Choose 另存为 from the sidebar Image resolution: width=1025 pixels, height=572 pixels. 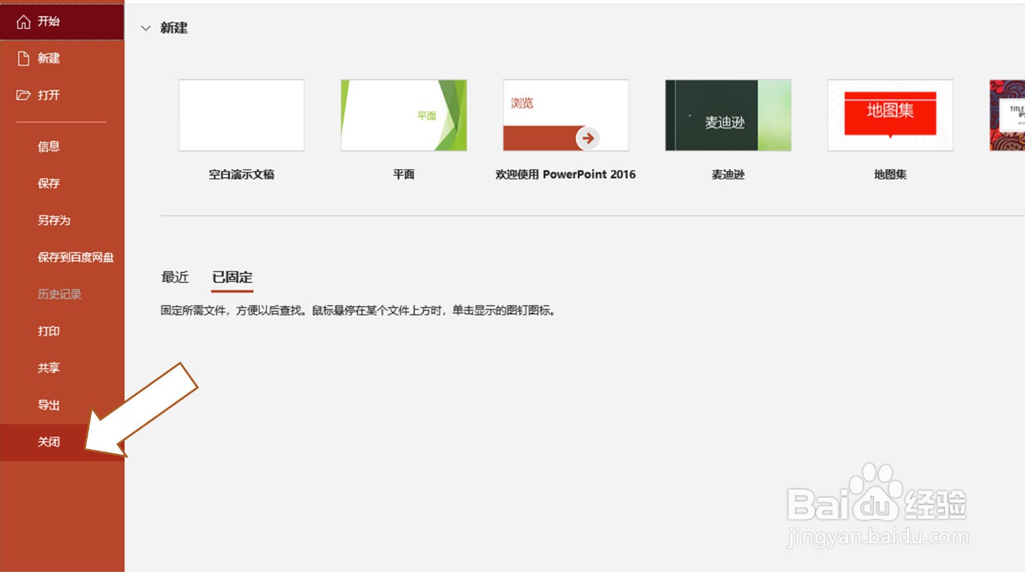54,220
